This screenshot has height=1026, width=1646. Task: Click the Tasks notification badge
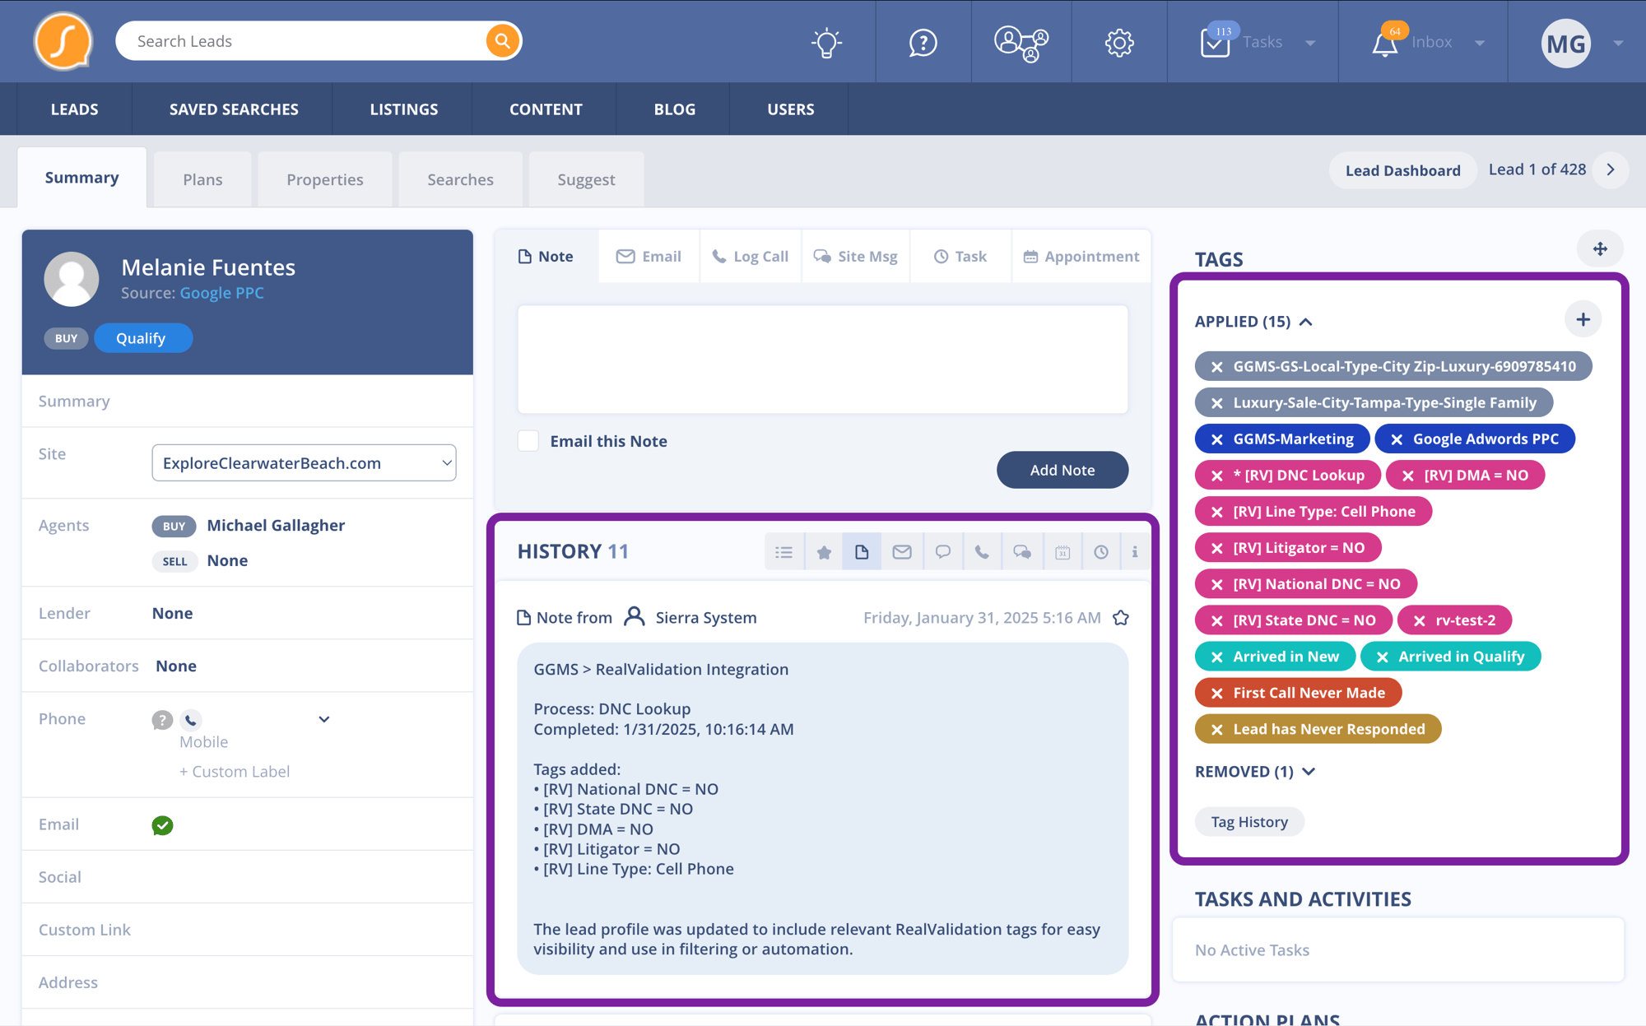point(1221,26)
